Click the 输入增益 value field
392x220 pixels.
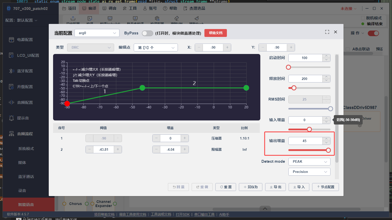coord(305,120)
